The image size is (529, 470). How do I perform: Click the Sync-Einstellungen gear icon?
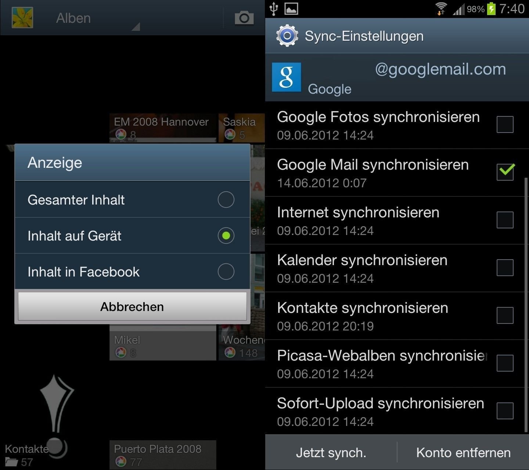(x=287, y=36)
